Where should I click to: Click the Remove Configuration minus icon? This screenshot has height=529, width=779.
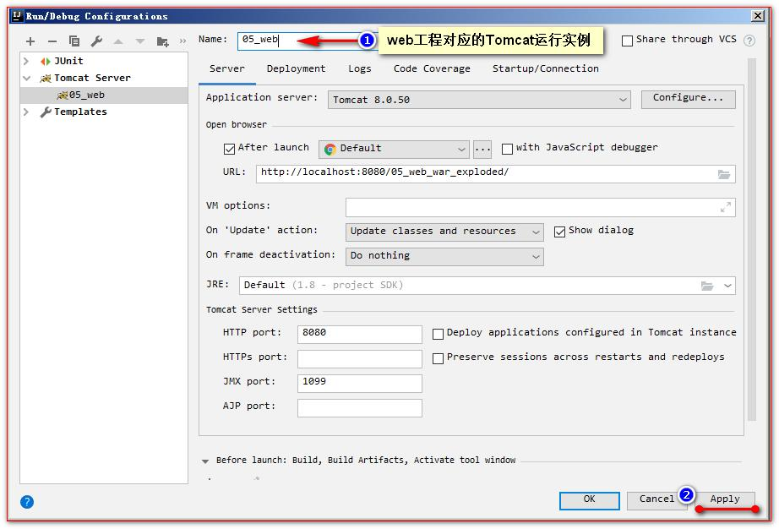coord(52,41)
